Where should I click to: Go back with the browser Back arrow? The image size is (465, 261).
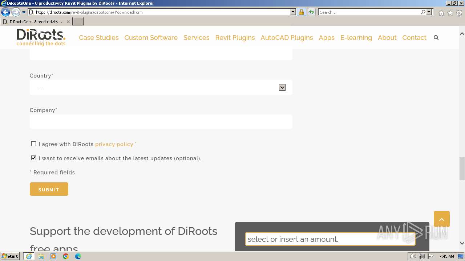pyautogui.click(x=5, y=12)
